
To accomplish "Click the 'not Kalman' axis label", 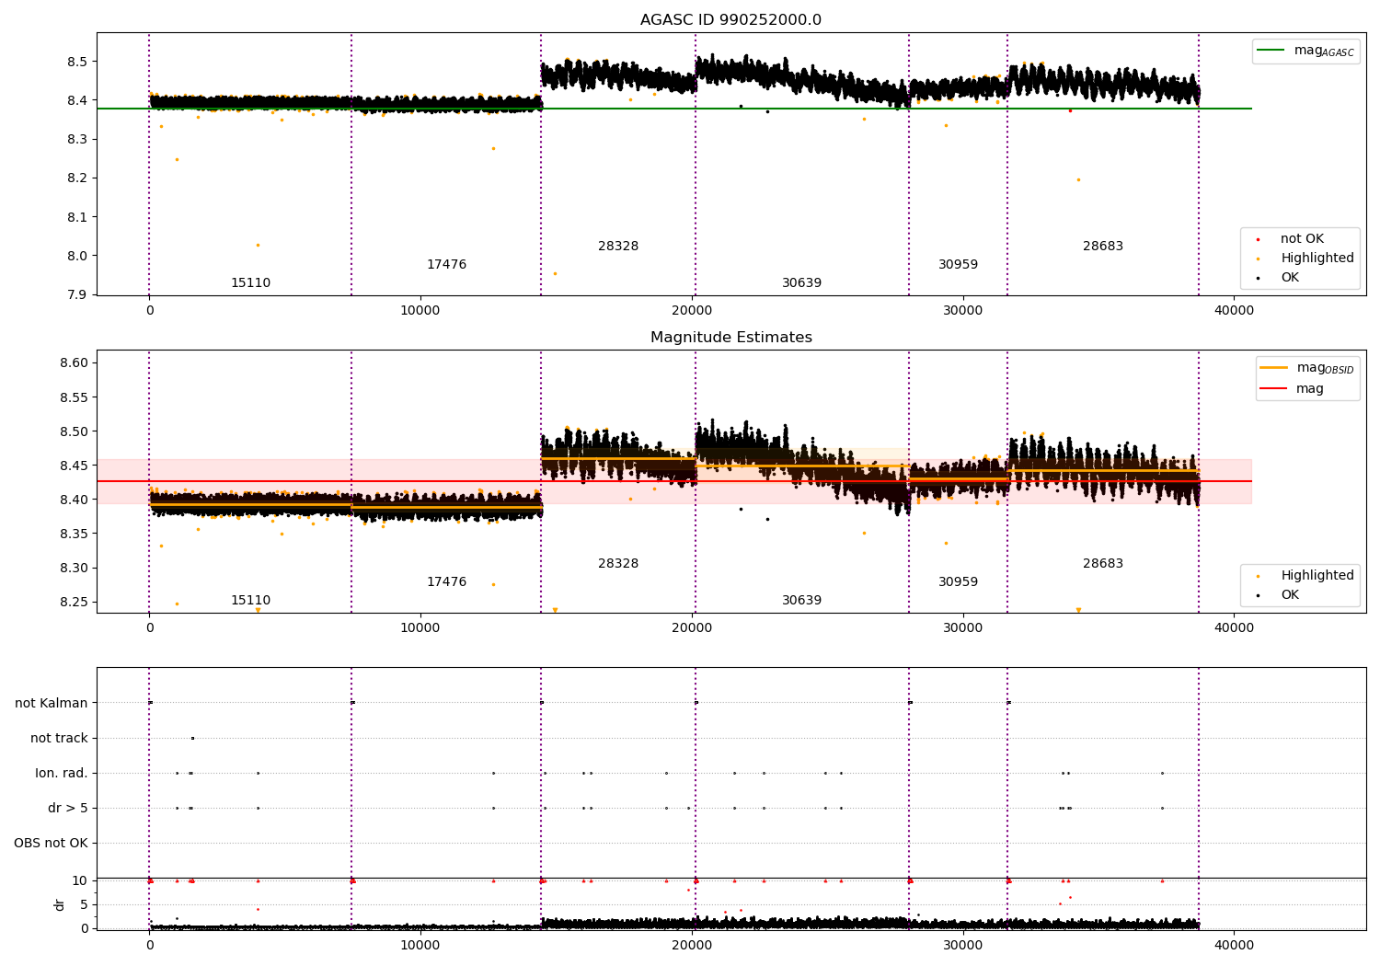I will tap(52, 704).
